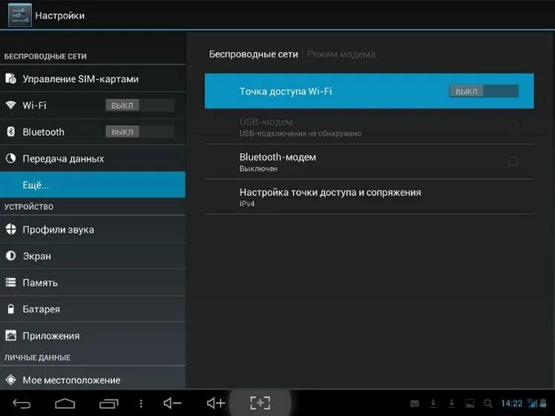This screenshot has width=555, height=416.
Task: Tap the Home navigation button
Action: pyautogui.click(x=65, y=403)
